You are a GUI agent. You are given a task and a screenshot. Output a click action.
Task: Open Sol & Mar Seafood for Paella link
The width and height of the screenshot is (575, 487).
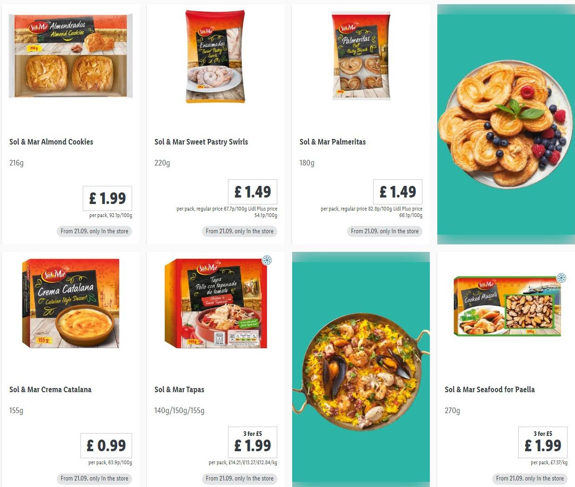(x=489, y=389)
